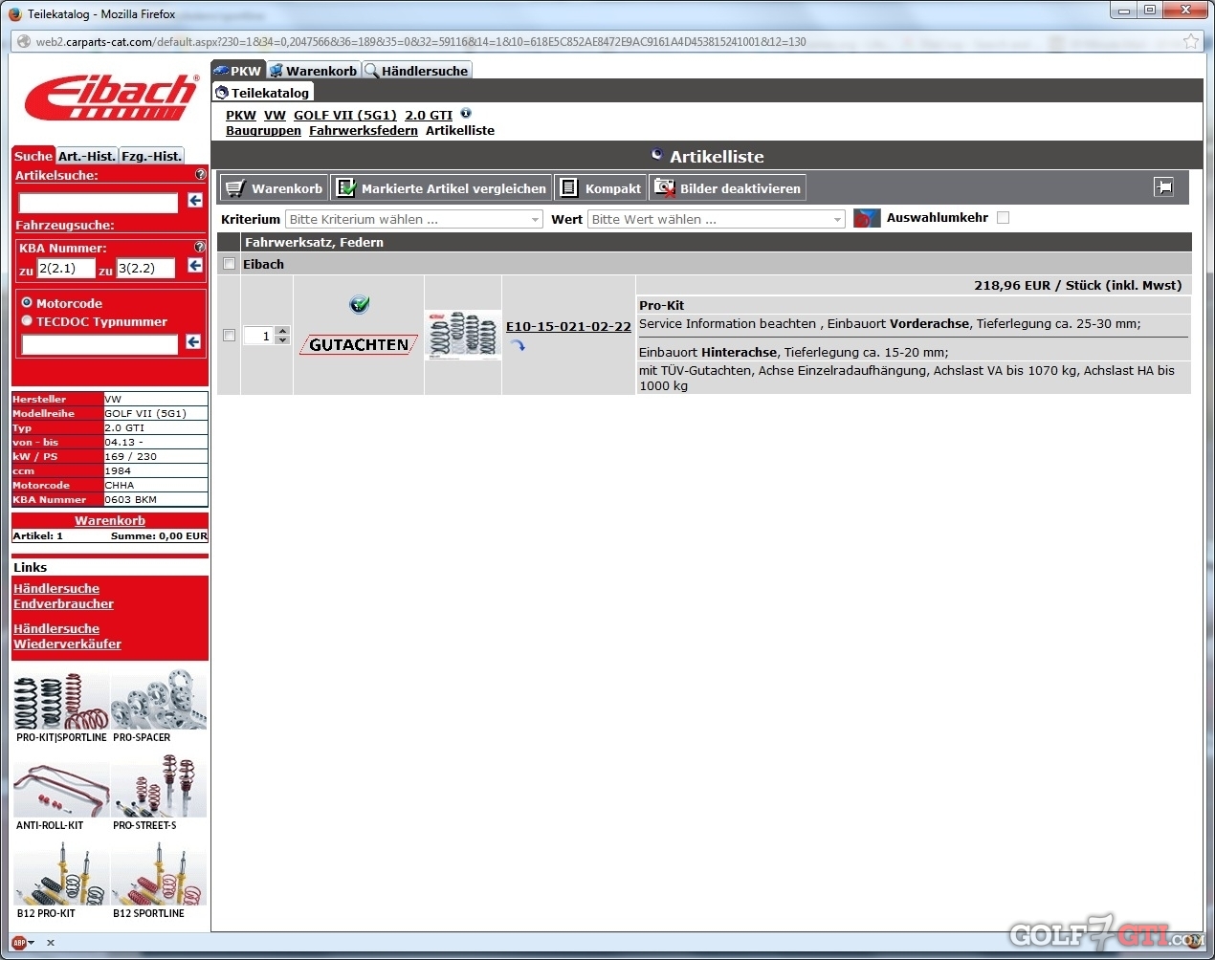Open the KBA Nummer help icon
The width and height of the screenshot is (1215, 960).
(199, 247)
